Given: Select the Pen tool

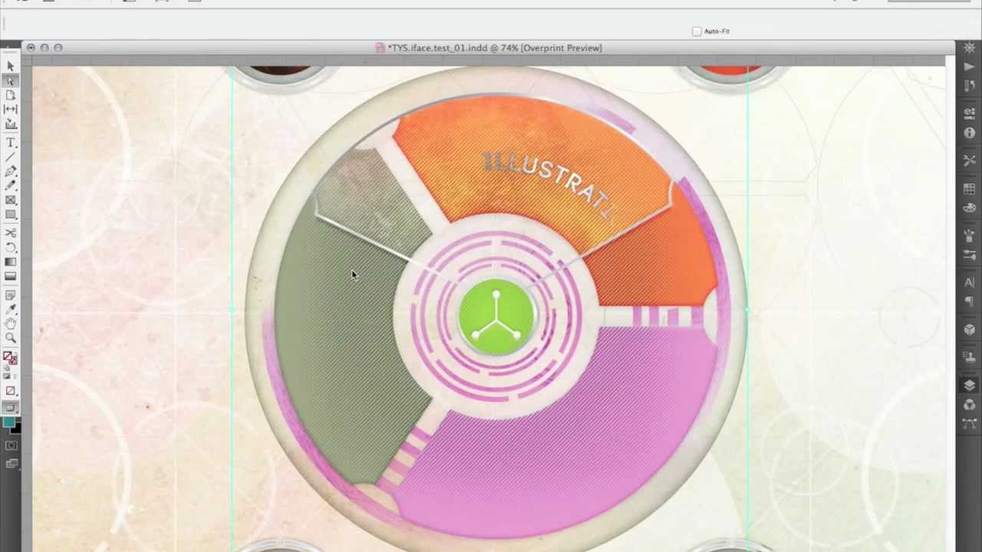Looking at the screenshot, I should point(11,171).
